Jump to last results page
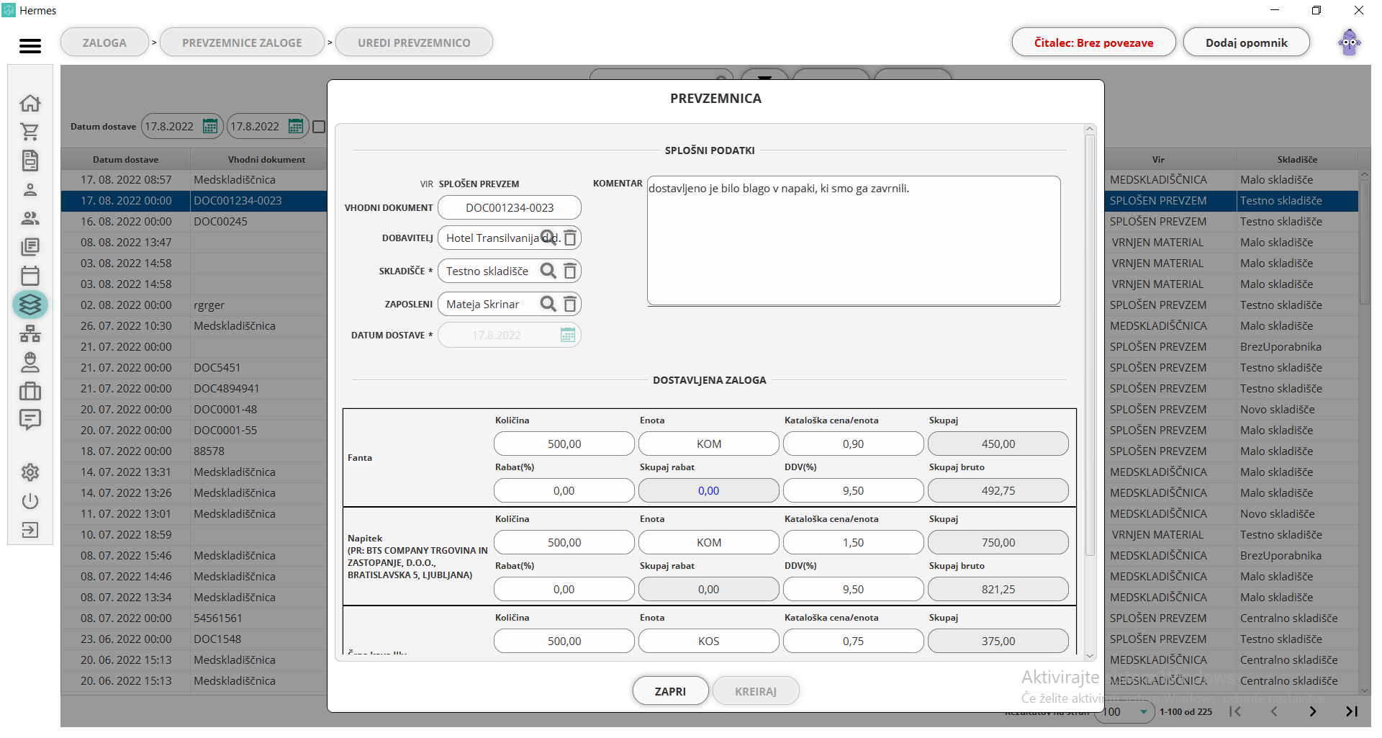 [1351, 711]
